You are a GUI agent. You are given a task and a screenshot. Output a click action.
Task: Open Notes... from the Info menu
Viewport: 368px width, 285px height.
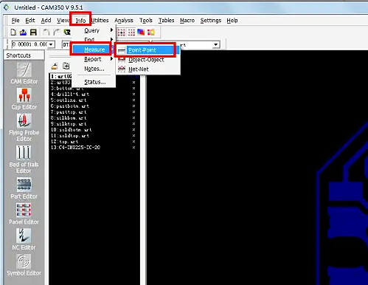point(95,69)
